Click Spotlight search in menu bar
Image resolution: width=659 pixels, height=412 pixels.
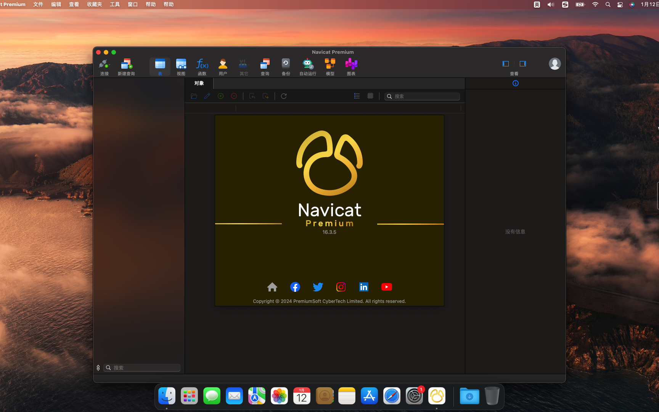pyautogui.click(x=608, y=5)
